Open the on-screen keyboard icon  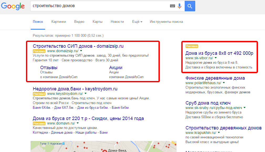[x=172, y=6]
